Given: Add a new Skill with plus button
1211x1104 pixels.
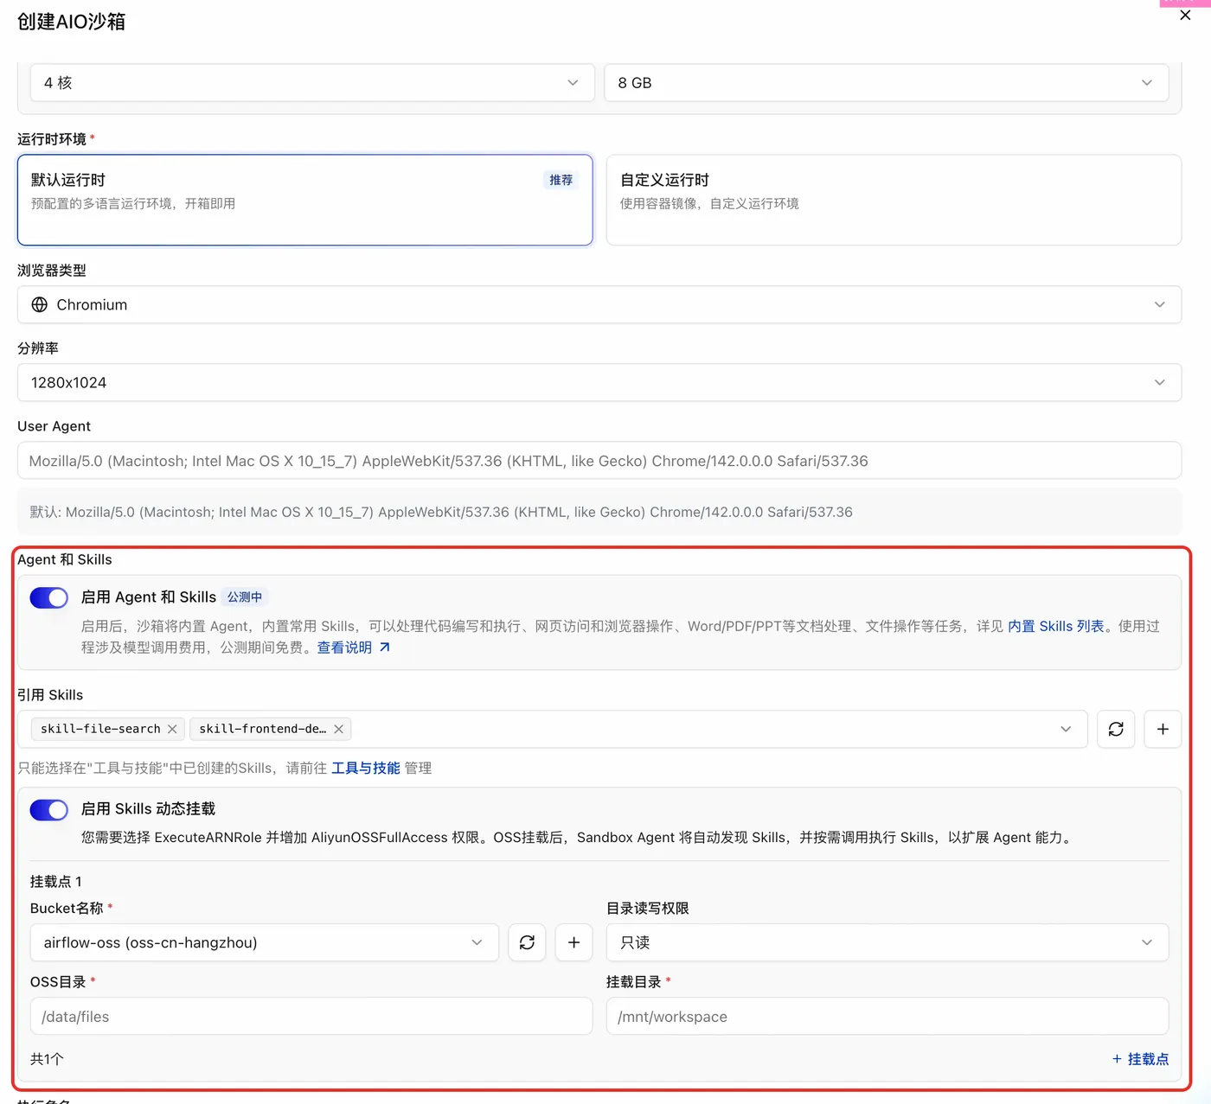Looking at the screenshot, I should tap(1163, 730).
